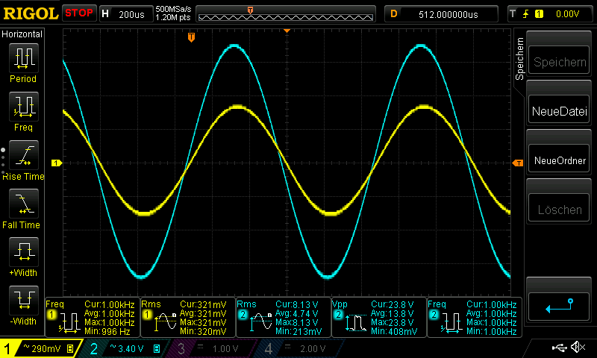
Task: Click the channel 2 Rms measurement box
Action: [x=284, y=317]
